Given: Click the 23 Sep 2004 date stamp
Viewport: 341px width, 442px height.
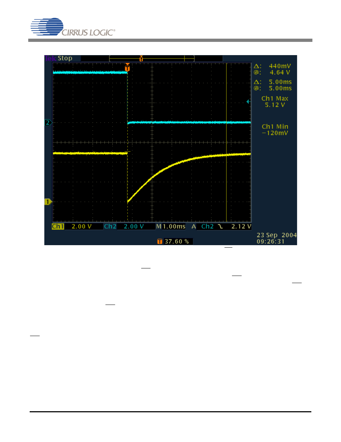Looking at the screenshot, I should click(277, 235).
